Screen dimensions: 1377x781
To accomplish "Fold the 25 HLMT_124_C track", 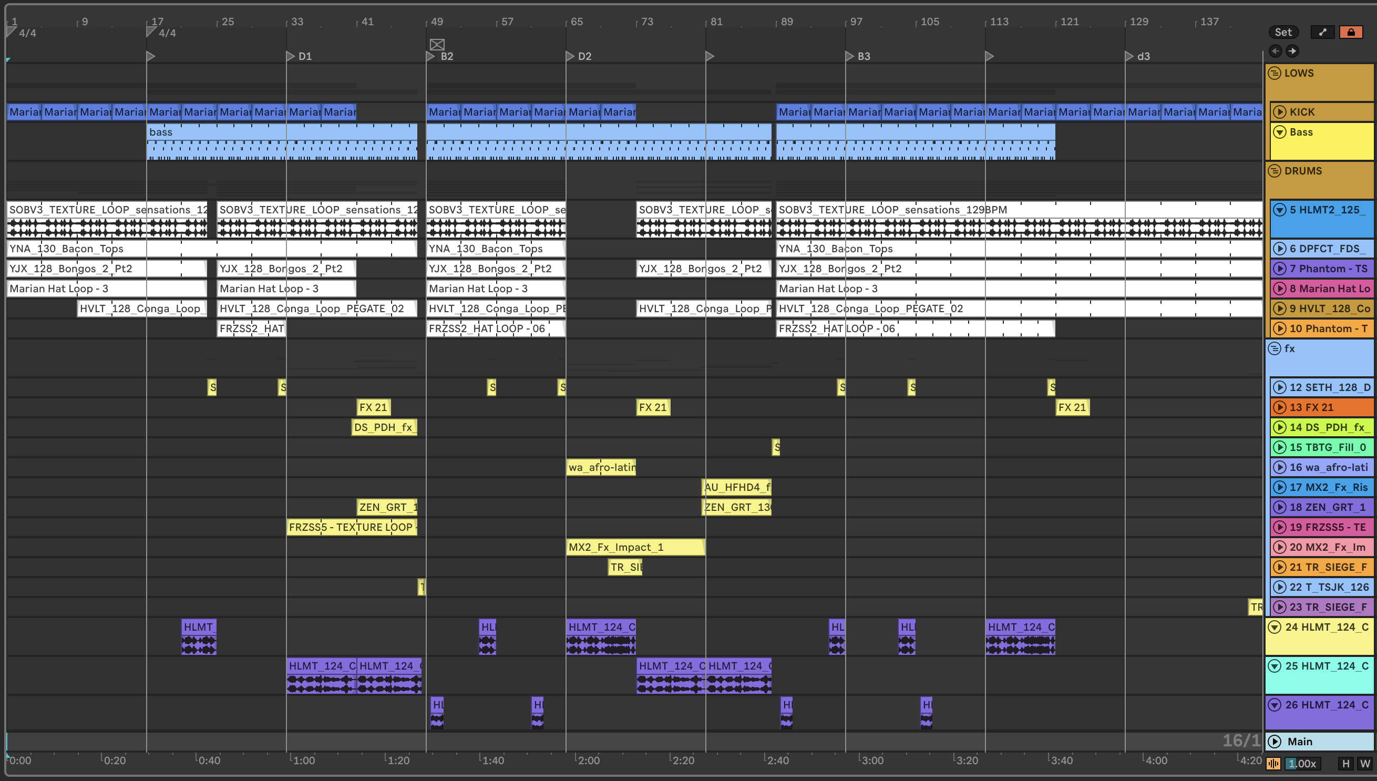I will [x=1275, y=666].
